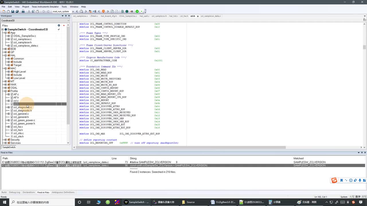Viewport: 367px width, 206px height.
Task: Click the workspace settings gear icon
Action: (x=59, y=25)
